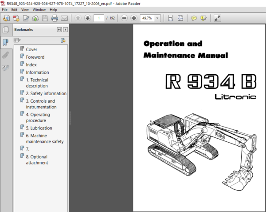Click the Open file toolbar icon
266x212 pixels.
7,18
